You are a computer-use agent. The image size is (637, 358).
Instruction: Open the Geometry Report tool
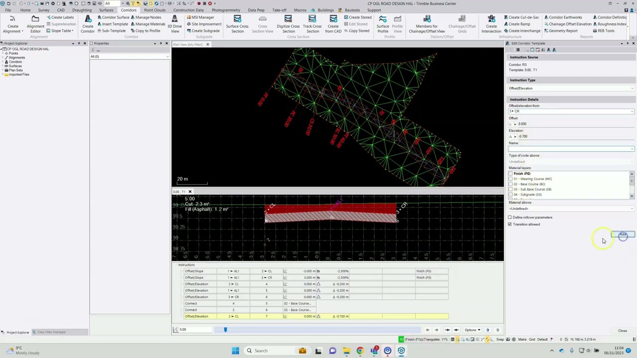click(x=561, y=31)
